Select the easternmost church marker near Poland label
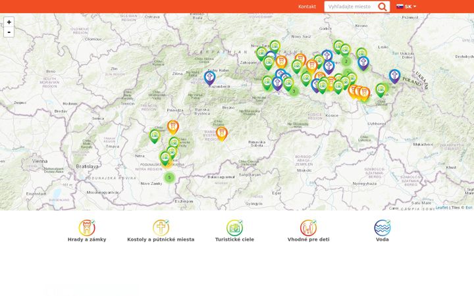This screenshot has height=296, width=474. pos(394,76)
